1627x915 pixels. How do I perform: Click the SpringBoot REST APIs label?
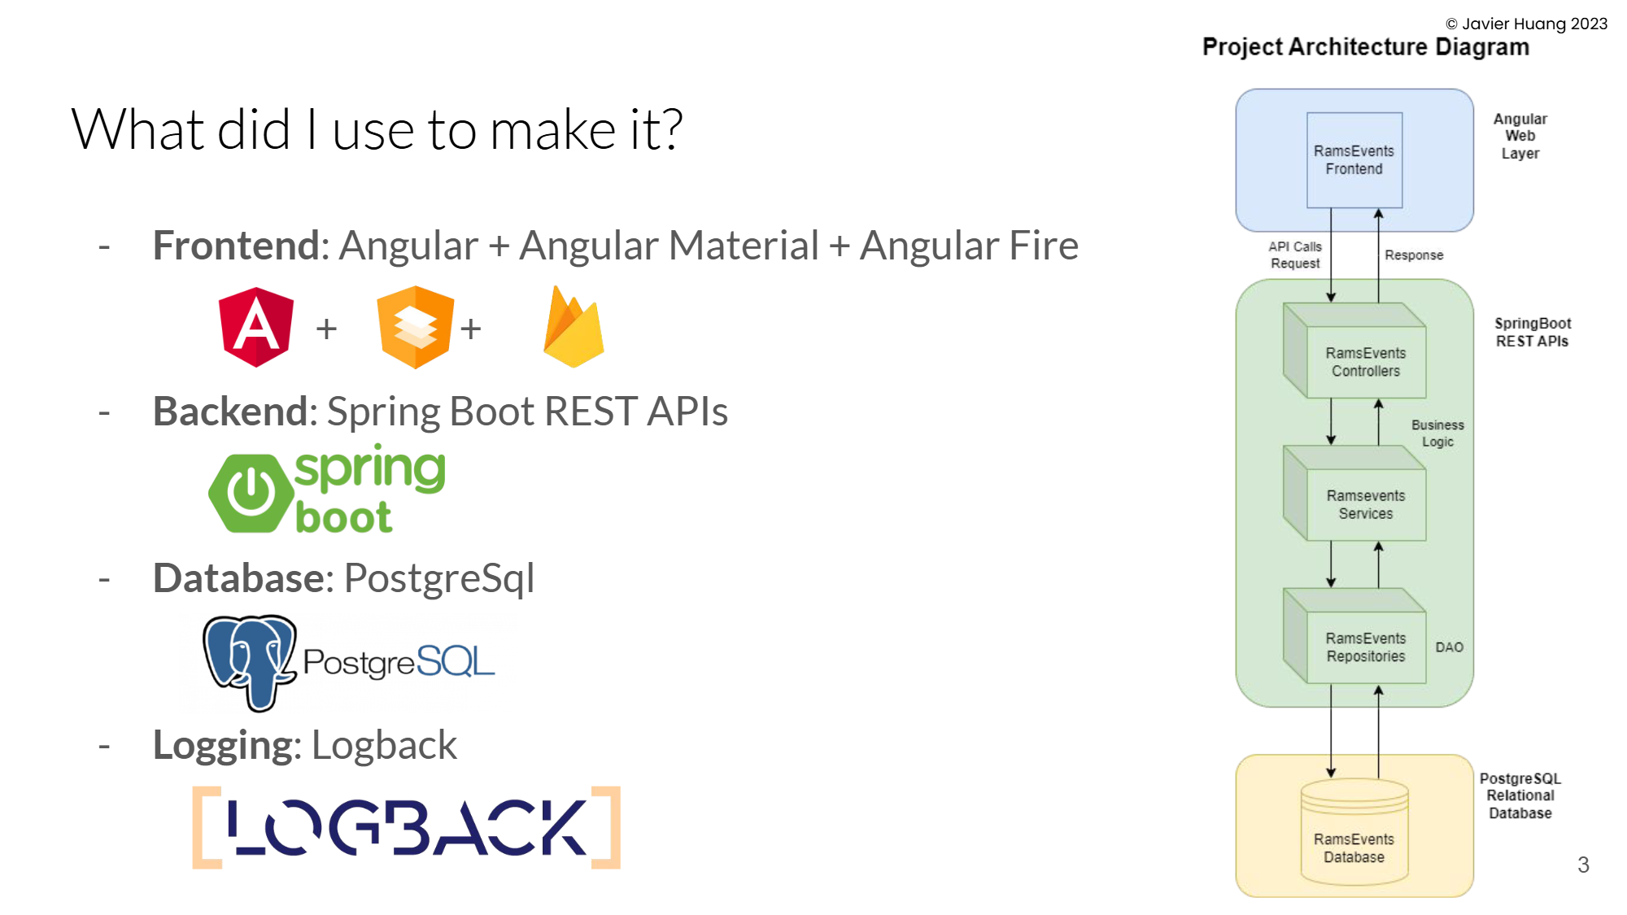pos(1532,332)
